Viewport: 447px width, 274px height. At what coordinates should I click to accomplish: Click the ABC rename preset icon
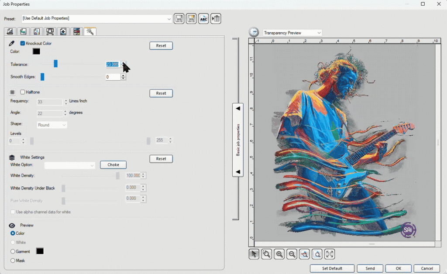click(203, 18)
